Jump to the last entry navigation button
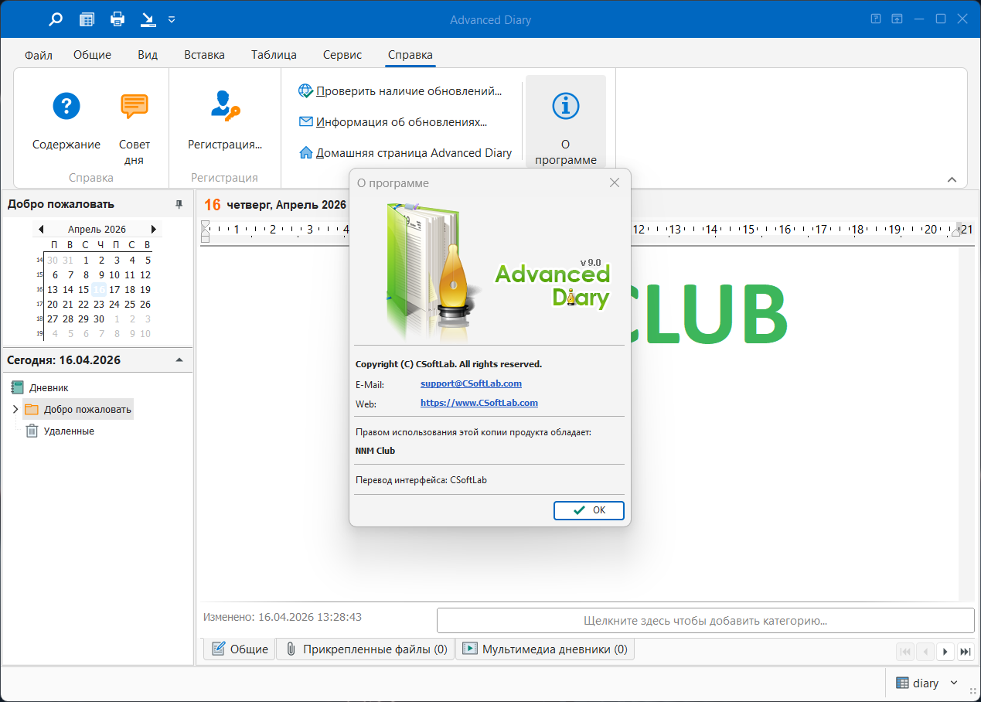 point(965,652)
